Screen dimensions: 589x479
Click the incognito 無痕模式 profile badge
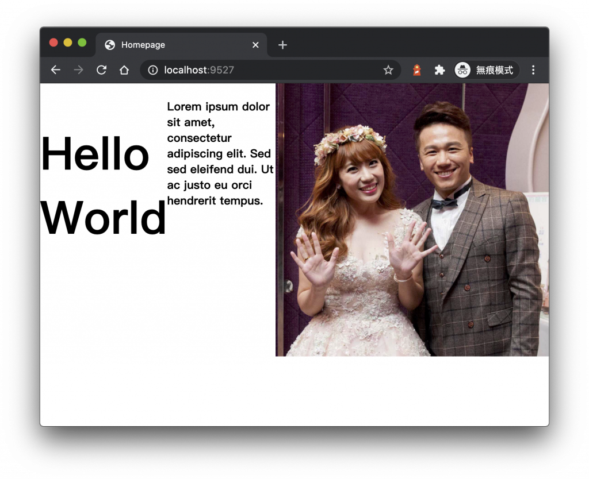(x=487, y=70)
